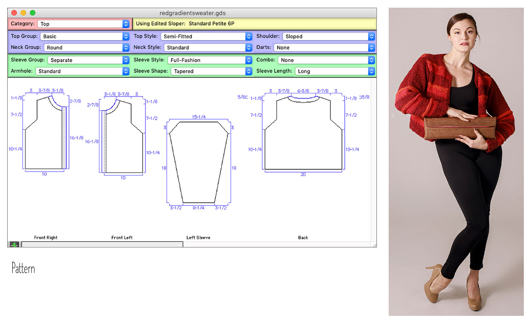Click the '10' hem width under Front Left piece

[x=123, y=178]
